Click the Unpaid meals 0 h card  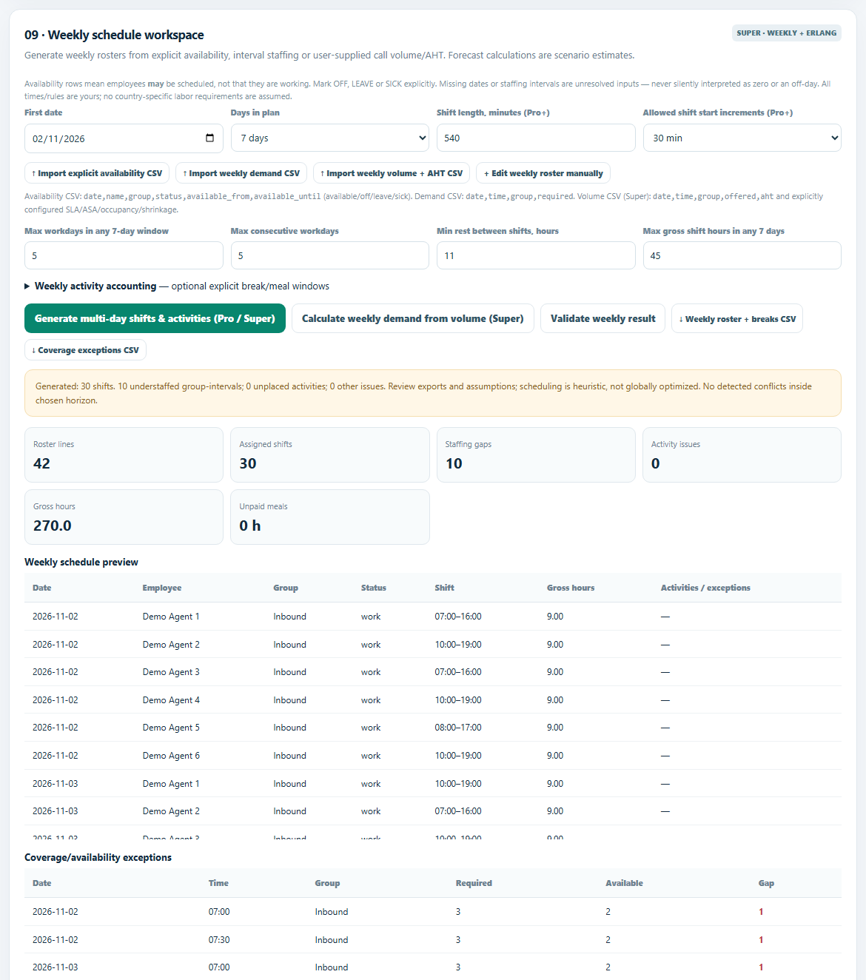point(329,517)
